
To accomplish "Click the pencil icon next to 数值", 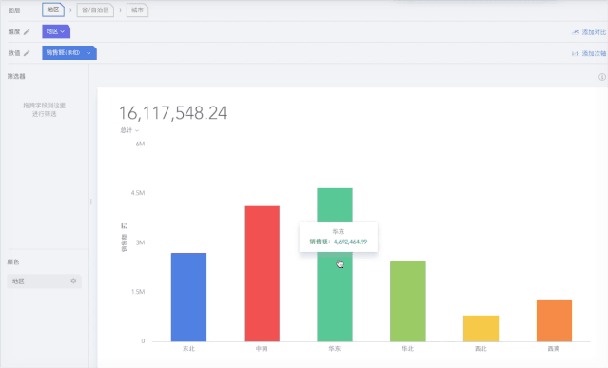I will (x=27, y=53).
